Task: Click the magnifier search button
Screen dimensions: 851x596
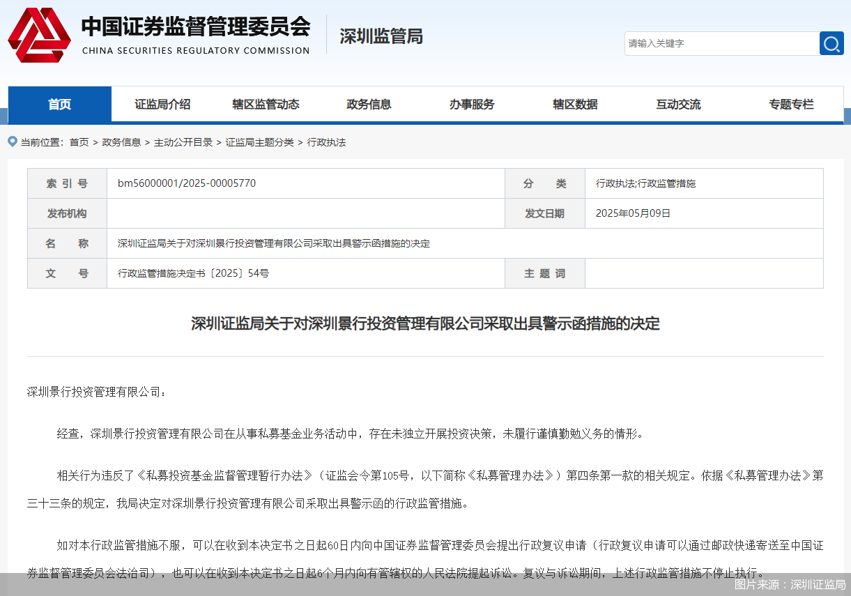Action: (x=831, y=43)
